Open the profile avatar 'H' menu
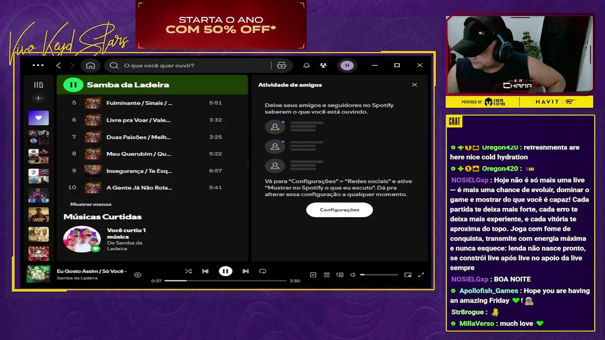This screenshot has width=605, height=340. coord(347,65)
